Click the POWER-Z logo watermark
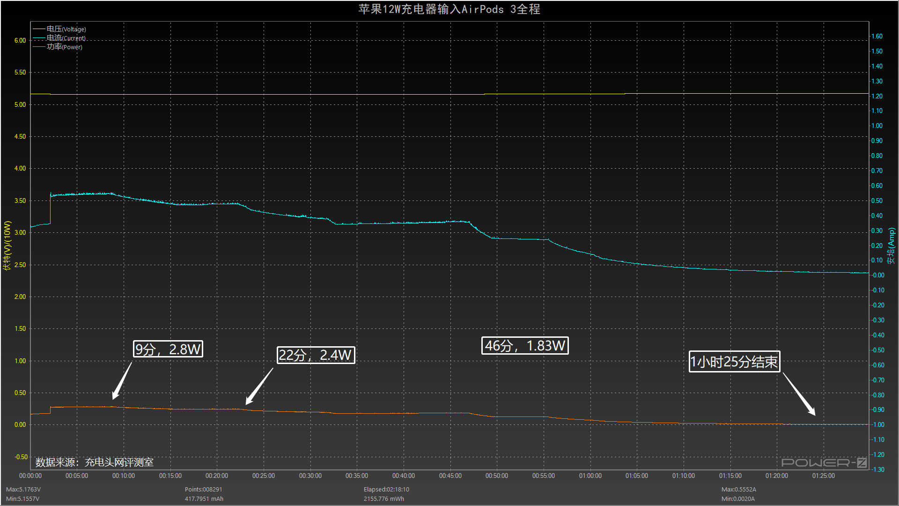The image size is (899, 506). coord(824,463)
